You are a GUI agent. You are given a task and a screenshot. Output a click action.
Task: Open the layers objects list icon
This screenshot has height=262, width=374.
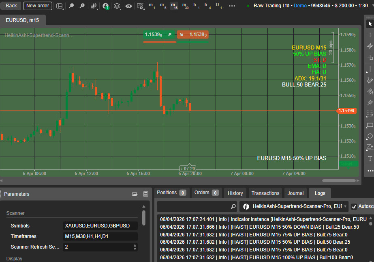[x=117, y=6]
